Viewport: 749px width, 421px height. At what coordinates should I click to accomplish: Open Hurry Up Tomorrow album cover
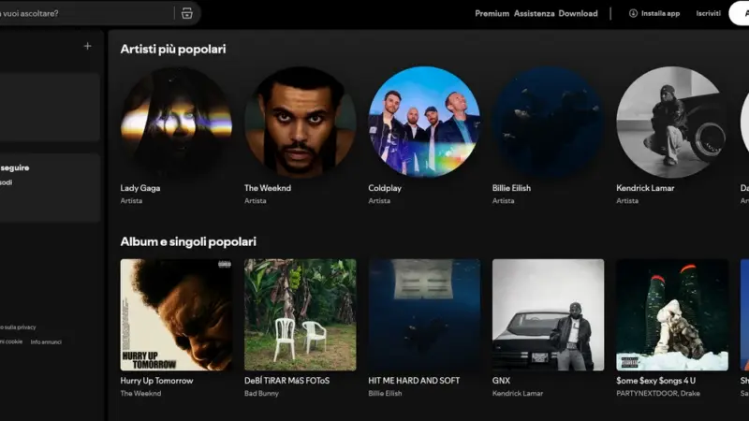[176, 314]
